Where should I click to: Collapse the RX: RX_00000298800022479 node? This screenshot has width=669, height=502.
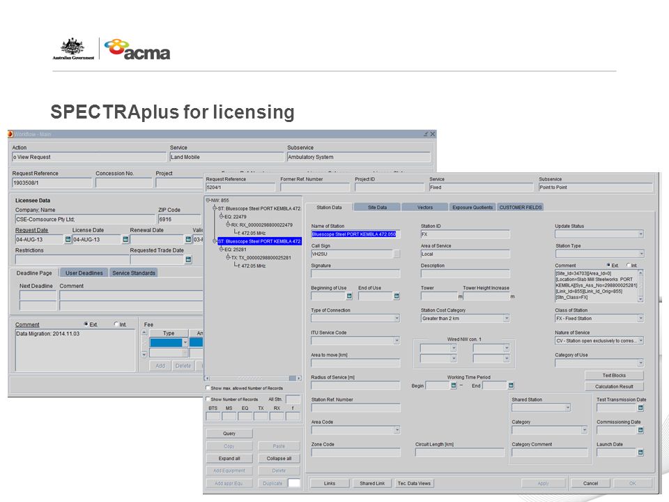point(229,225)
